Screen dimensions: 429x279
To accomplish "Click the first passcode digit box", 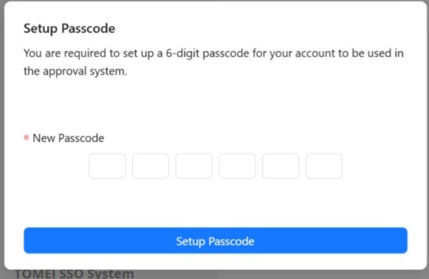I will click(107, 166).
